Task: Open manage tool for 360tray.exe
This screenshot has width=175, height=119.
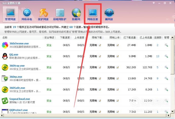Action: [x=166, y=67]
